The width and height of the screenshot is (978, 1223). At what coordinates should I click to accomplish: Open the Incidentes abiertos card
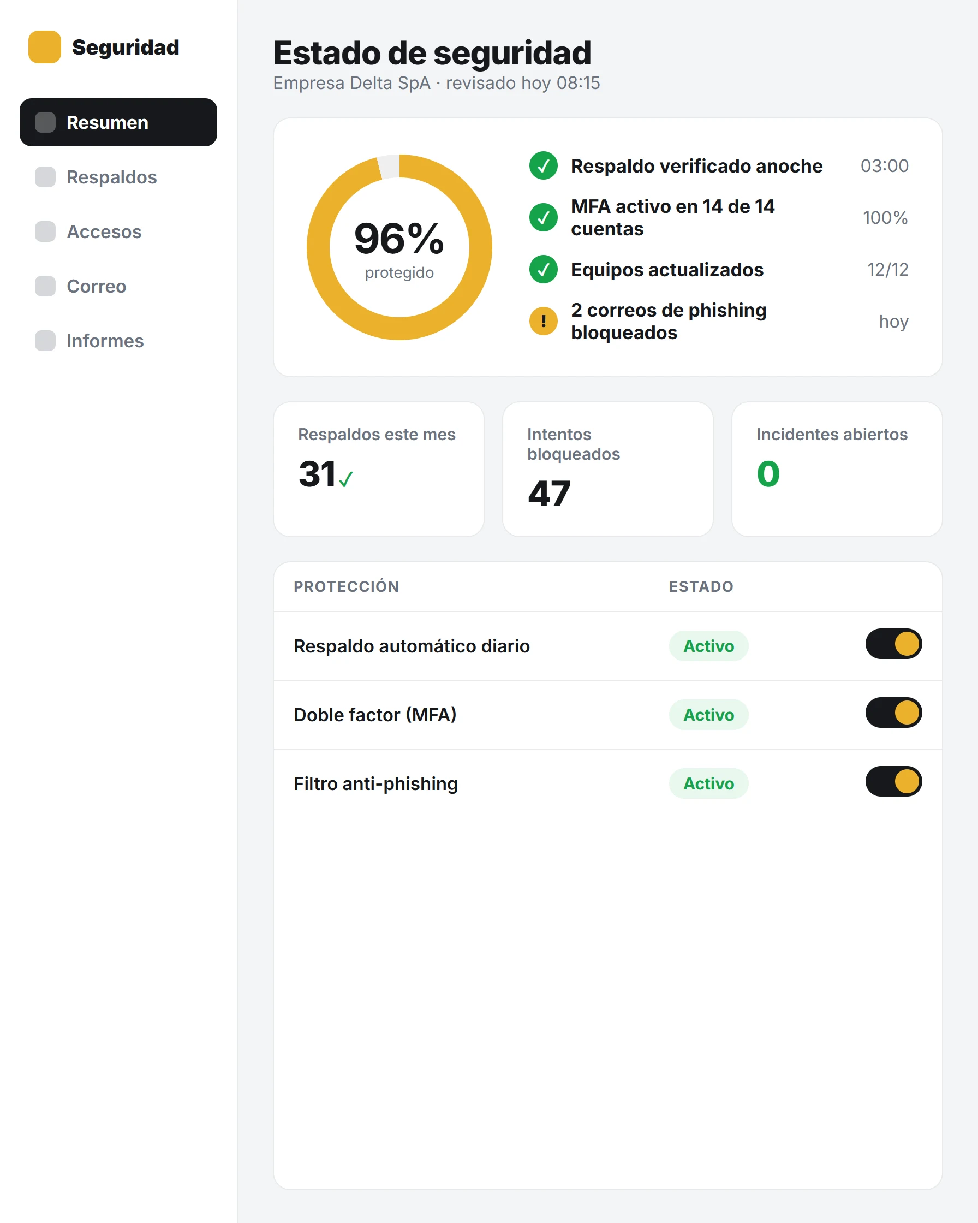[837, 469]
